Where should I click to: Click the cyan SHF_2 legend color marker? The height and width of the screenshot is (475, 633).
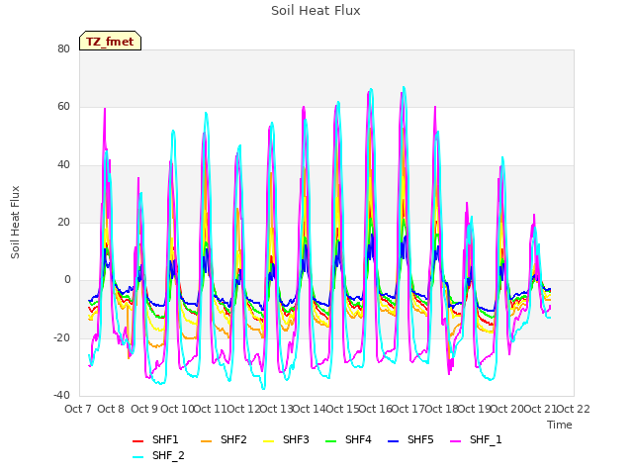coord(138,457)
